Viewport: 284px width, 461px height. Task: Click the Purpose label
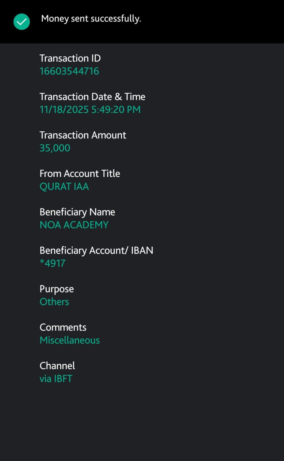(56, 289)
